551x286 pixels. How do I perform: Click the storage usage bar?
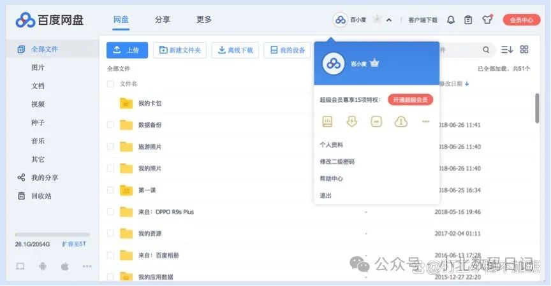(52, 234)
